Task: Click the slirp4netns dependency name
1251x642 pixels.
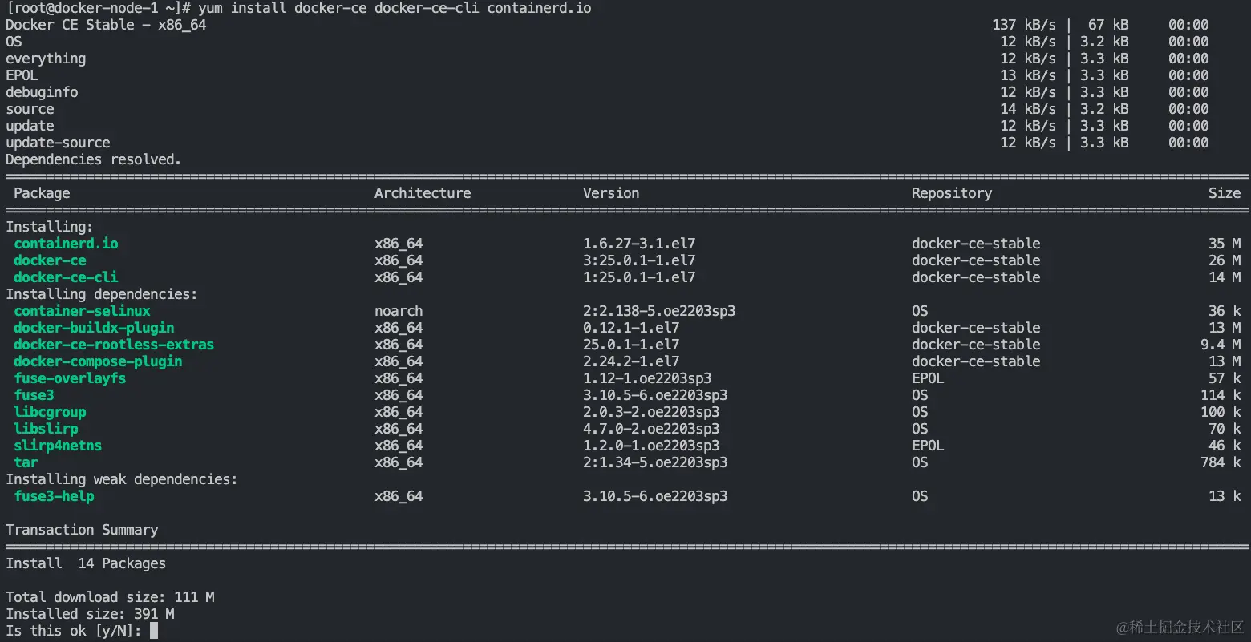Action: pyautogui.click(x=58, y=445)
